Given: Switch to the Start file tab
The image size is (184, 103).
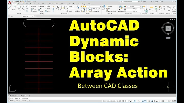Looking at the screenshot, I should pos(12,16).
